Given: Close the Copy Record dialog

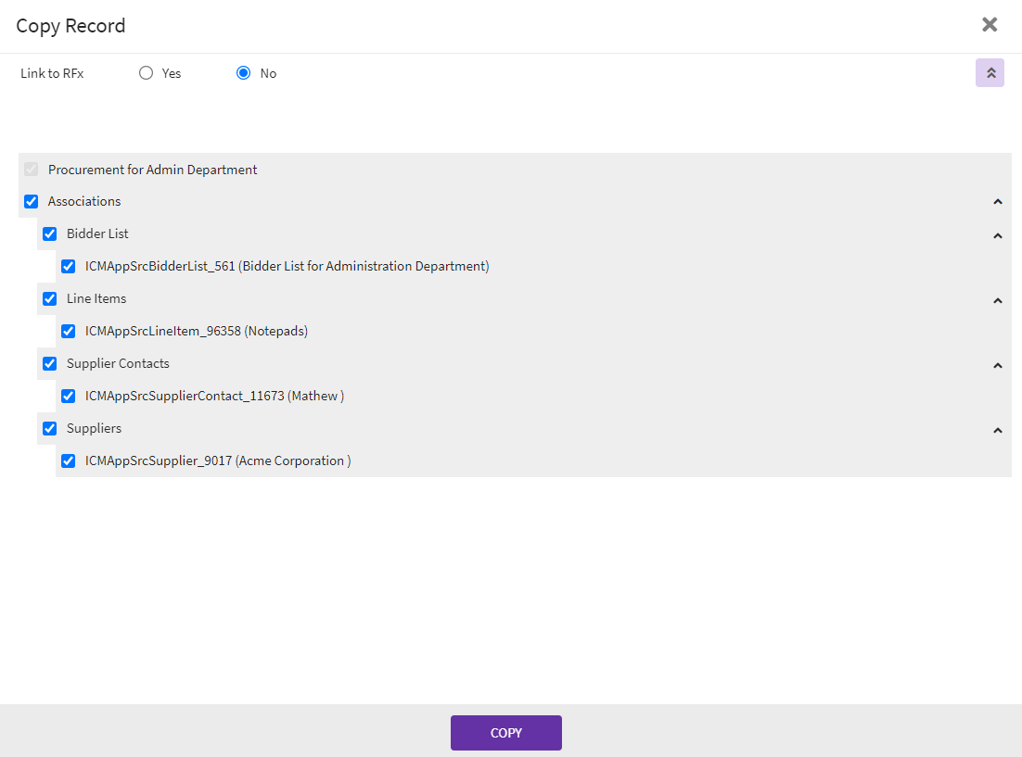Looking at the screenshot, I should [990, 25].
